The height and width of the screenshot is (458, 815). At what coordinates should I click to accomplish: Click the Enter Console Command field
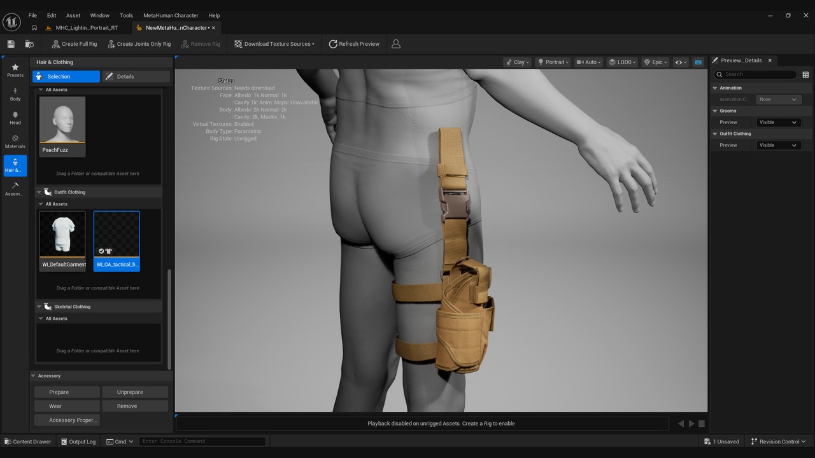[202, 441]
